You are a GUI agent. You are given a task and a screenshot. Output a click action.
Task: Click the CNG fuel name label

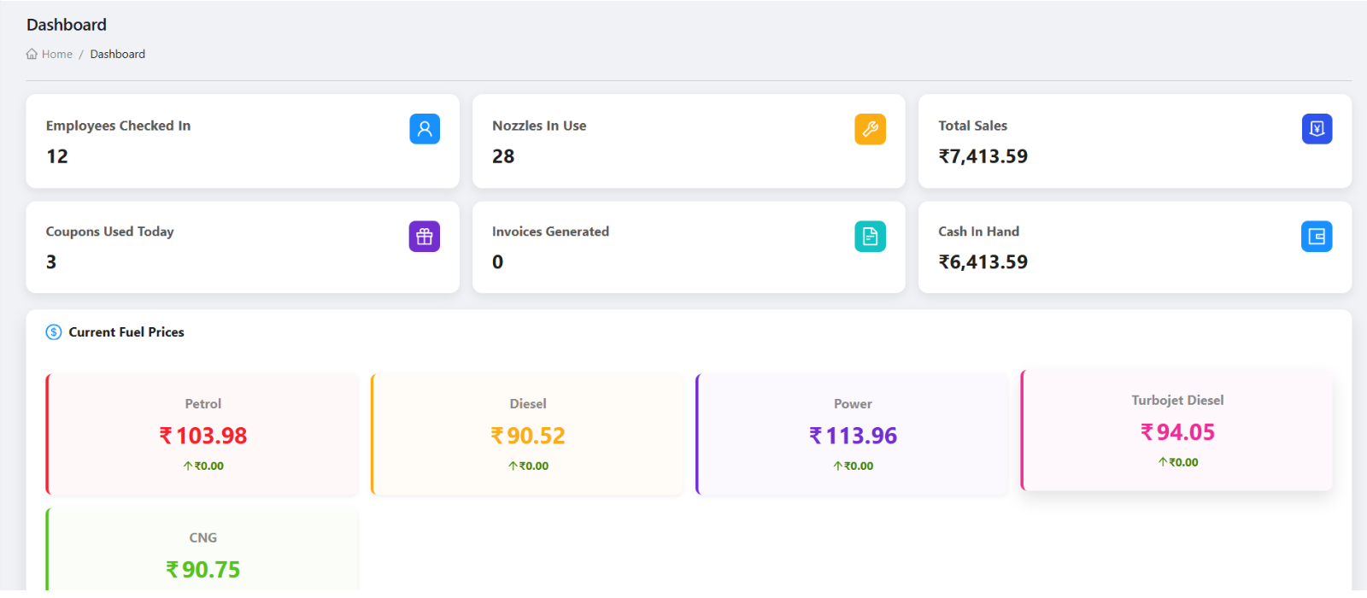(203, 538)
